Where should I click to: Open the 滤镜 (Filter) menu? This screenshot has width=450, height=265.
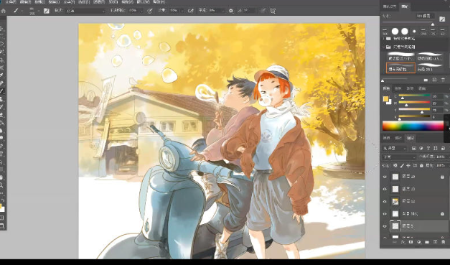coord(98,1)
